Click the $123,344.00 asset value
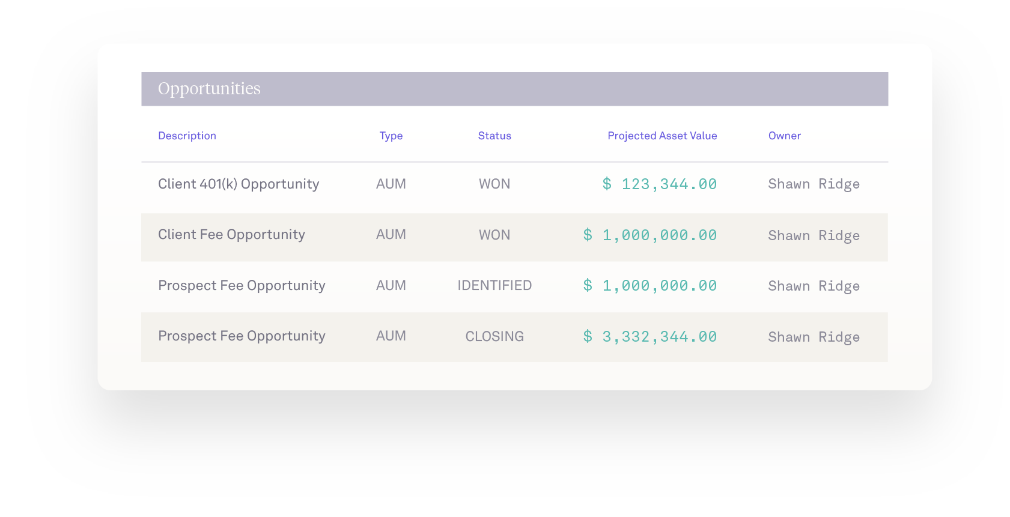This screenshot has width=1010, height=517. pos(660,184)
